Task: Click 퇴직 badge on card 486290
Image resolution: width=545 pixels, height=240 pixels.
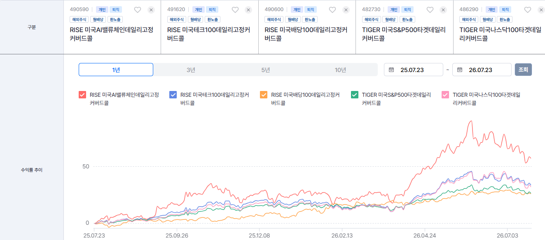Action: click(x=505, y=9)
